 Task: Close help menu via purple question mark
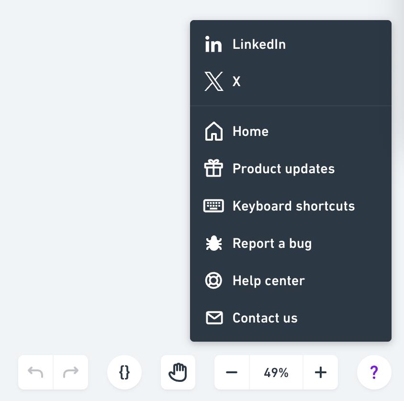point(374,372)
